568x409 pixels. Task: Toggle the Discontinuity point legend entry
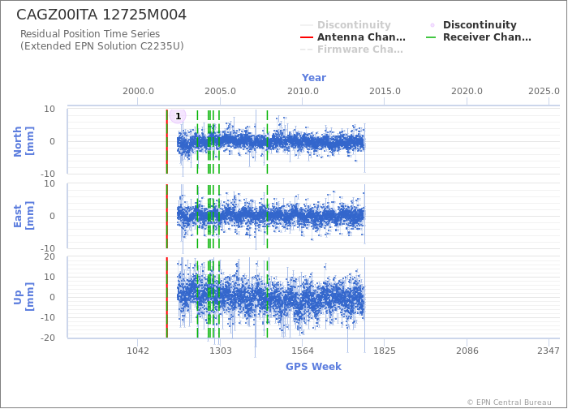[x=471, y=25]
